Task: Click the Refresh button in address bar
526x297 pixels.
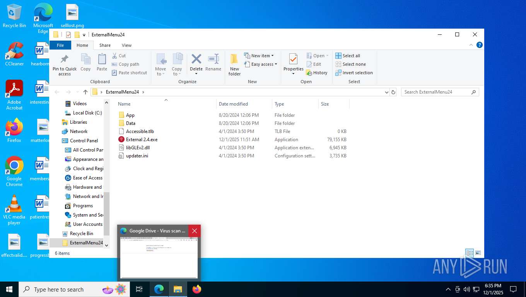Action: (x=393, y=92)
